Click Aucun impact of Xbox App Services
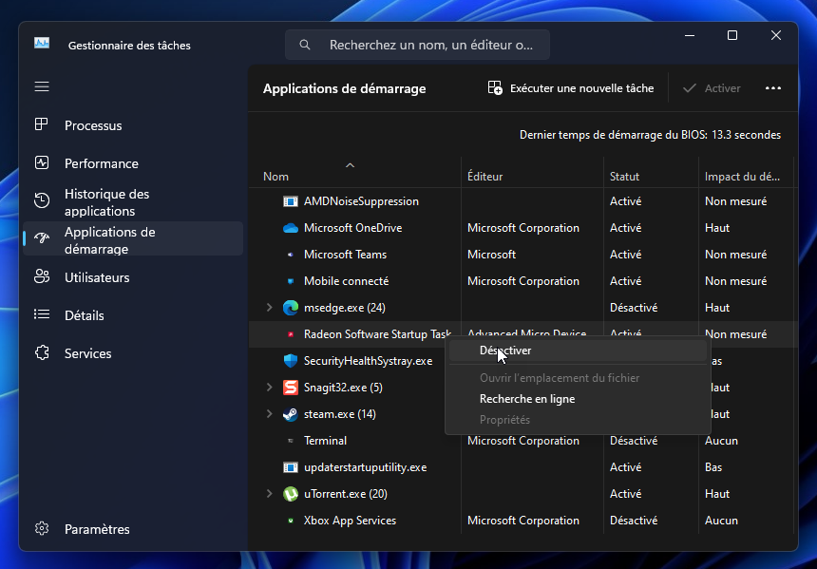Image resolution: width=817 pixels, height=569 pixels. coord(721,520)
